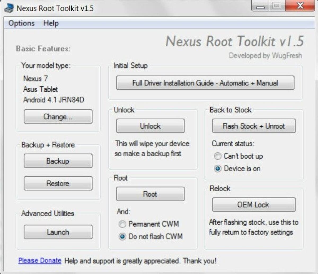Select the Can't boot up status
Image resolution: width=318 pixels, height=274 pixels.
[x=217, y=156]
